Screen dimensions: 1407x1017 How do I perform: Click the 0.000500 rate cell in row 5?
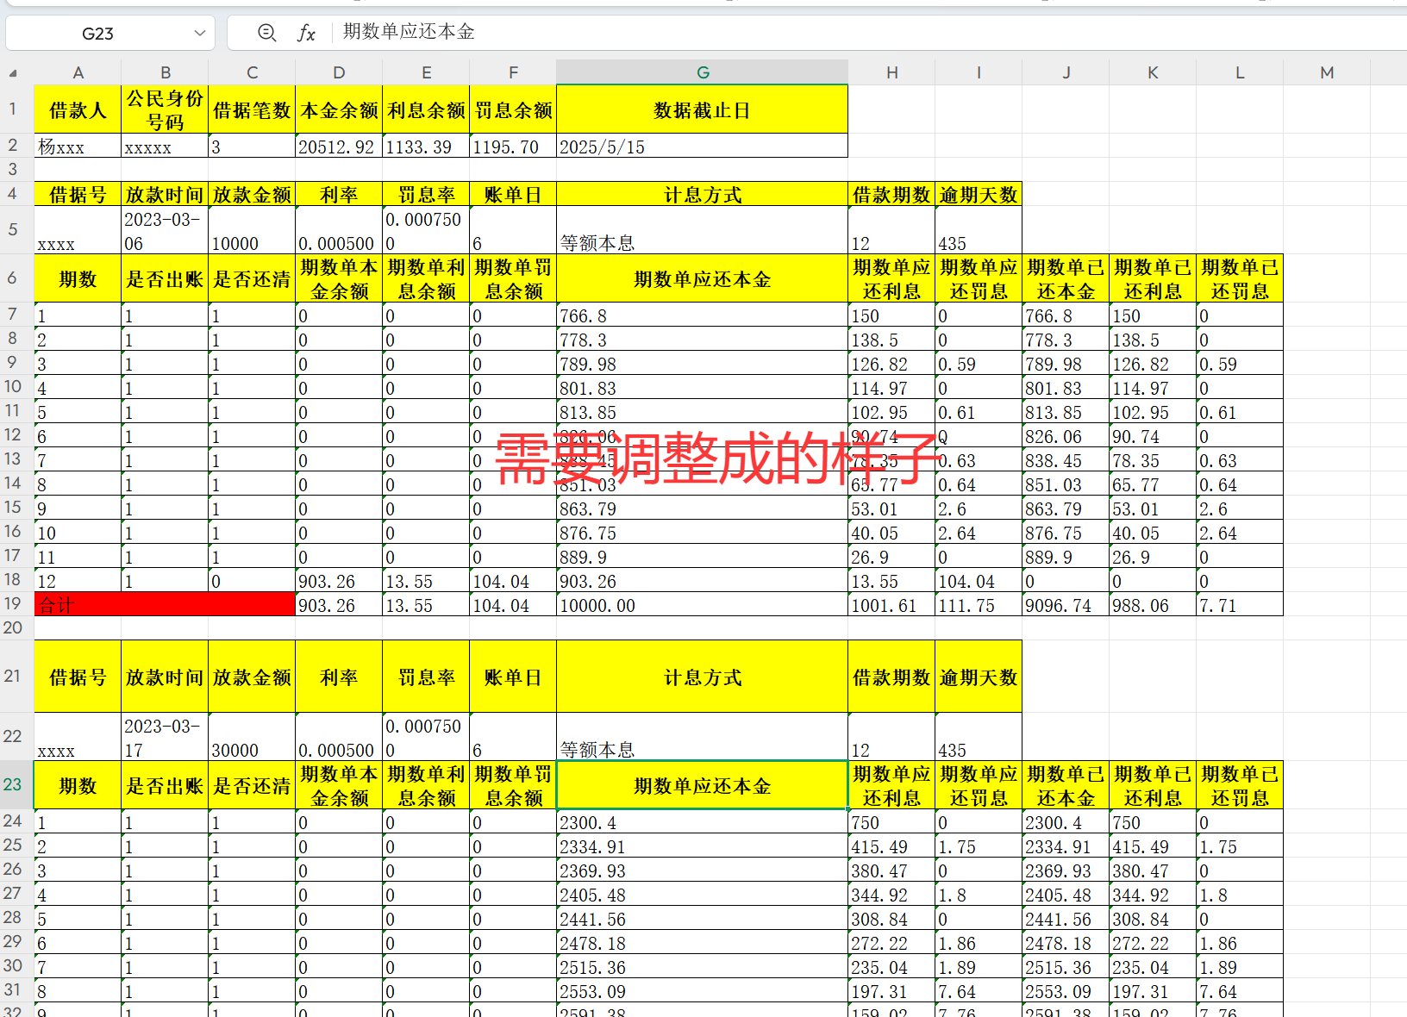click(x=339, y=230)
